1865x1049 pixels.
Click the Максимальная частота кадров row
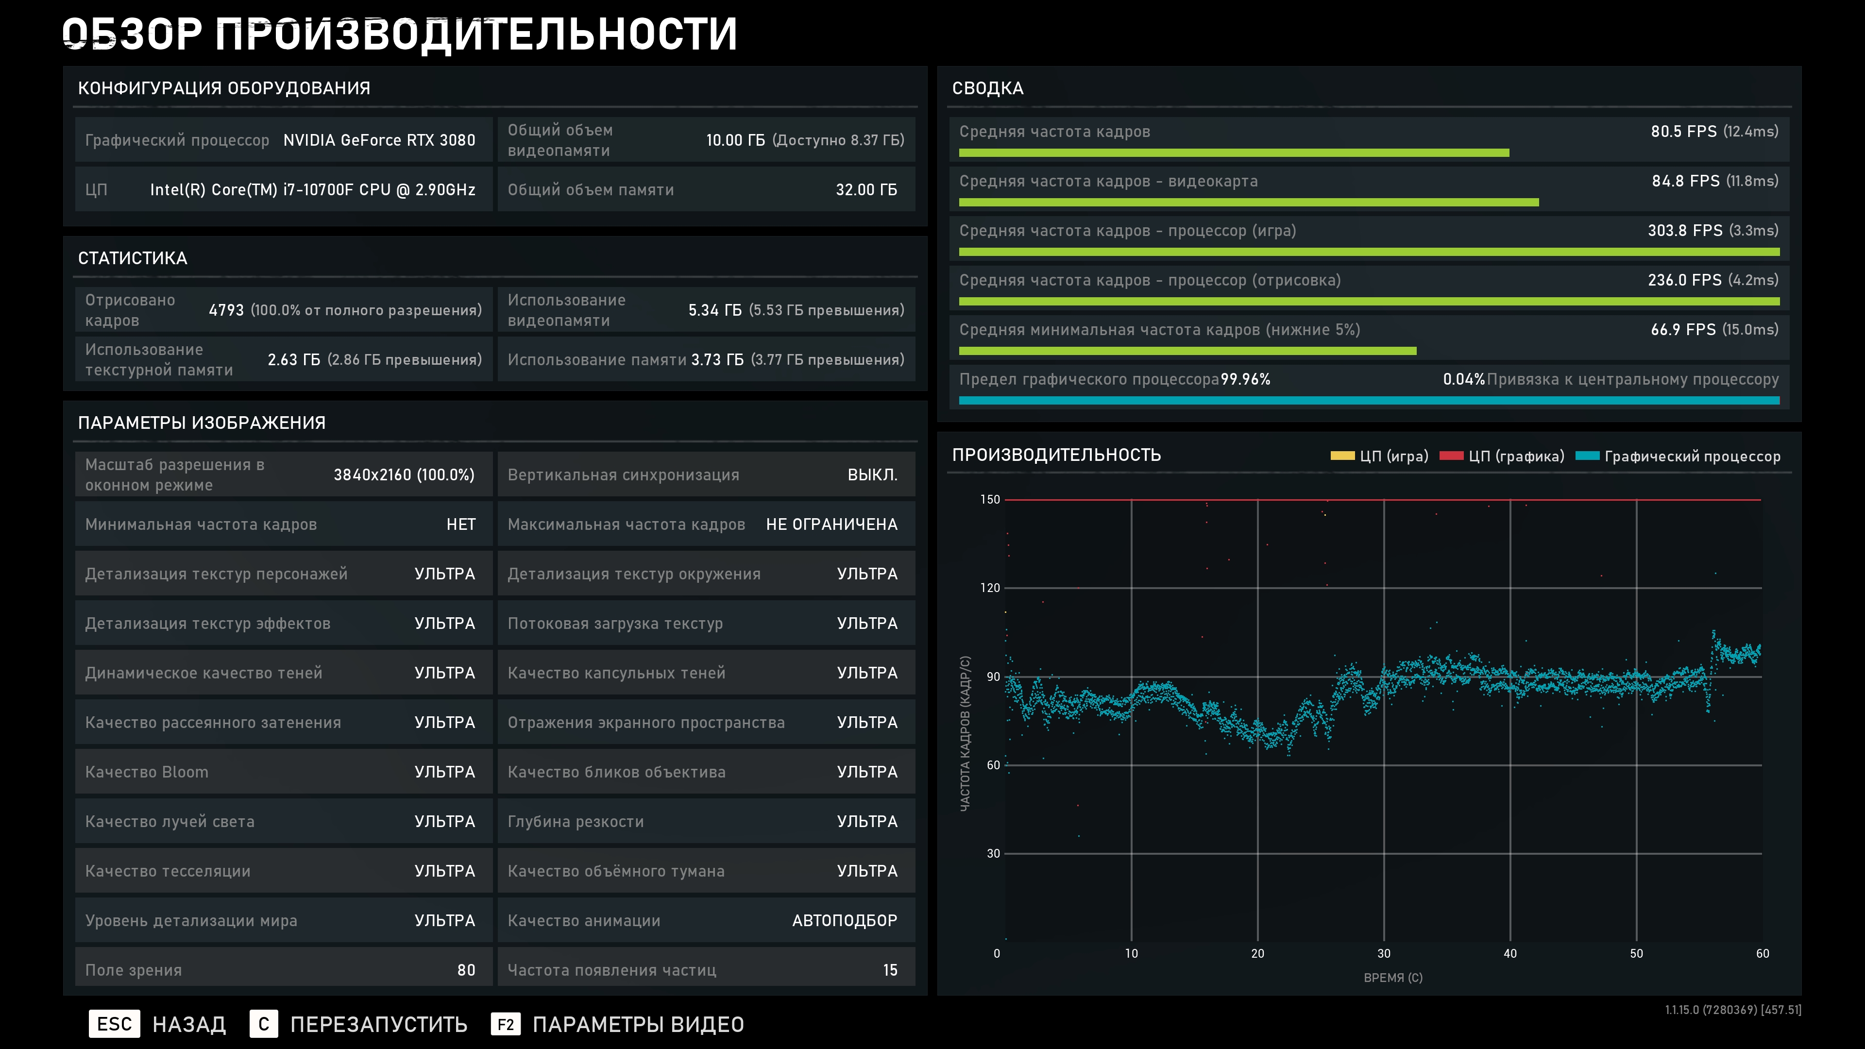[706, 524]
